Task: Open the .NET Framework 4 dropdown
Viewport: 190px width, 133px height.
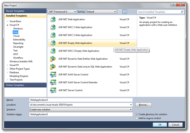Action: pos(62,12)
